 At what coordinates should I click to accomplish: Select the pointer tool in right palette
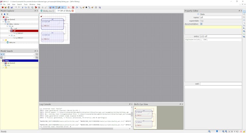pyautogui.click(x=244, y=12)
